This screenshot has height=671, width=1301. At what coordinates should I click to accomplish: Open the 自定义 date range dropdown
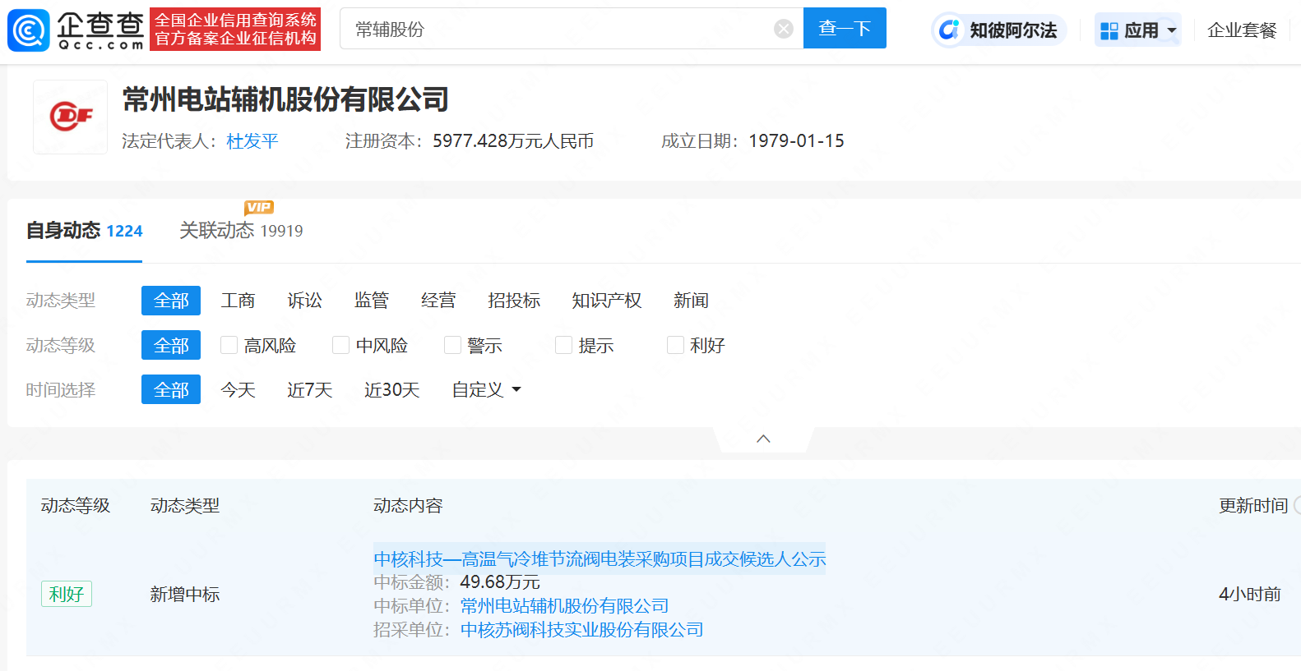click(486, 390)
